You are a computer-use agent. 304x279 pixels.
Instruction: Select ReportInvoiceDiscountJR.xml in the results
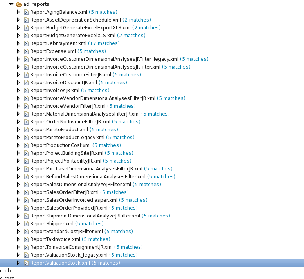coord(63,83)
